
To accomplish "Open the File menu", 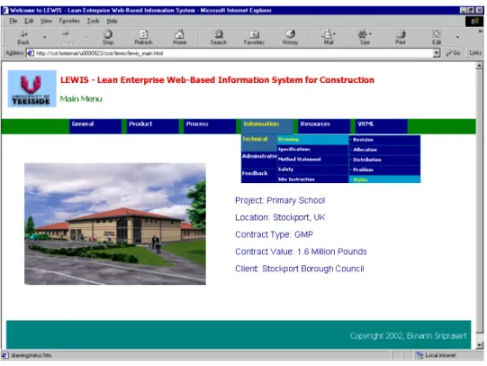I will click(x=13, y=21).
